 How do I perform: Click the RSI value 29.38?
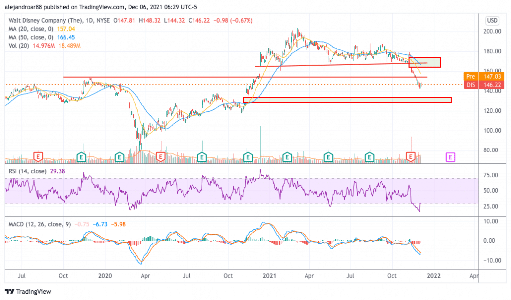tap(58, 171)
